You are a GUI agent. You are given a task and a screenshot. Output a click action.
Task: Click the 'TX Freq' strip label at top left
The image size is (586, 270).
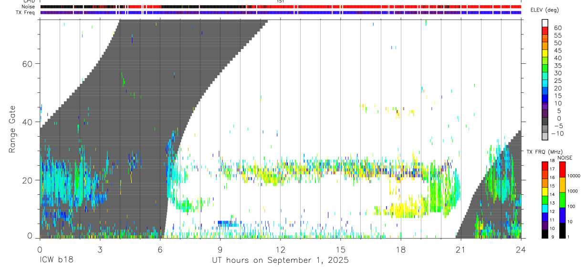[26, 12]
